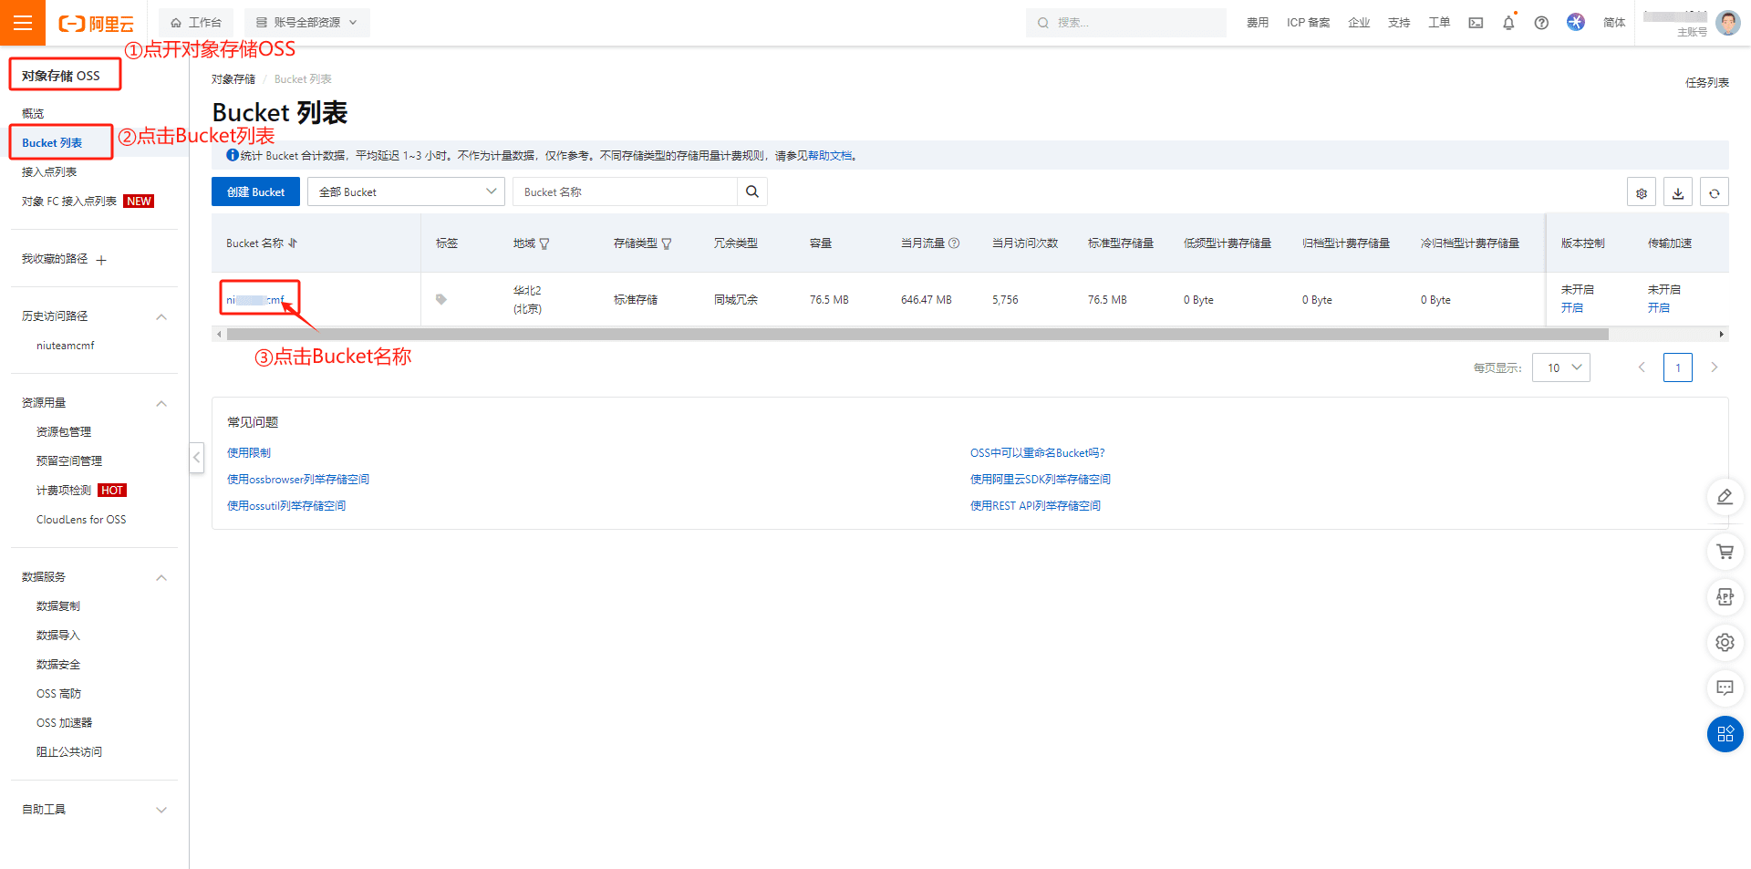Screen dimensions: 1751x869
Task: Click the horizontal table scrollbar
Action: (912, 335)
